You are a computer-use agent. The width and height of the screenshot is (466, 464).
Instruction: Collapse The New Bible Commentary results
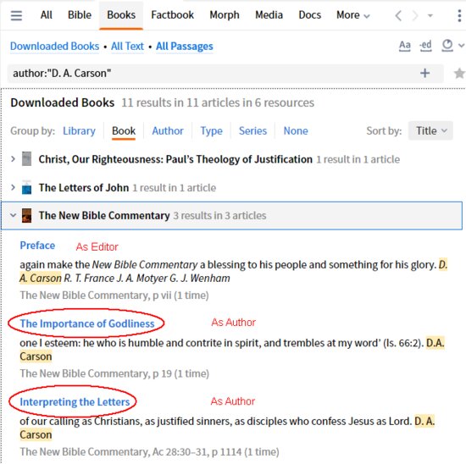[13, 215]
